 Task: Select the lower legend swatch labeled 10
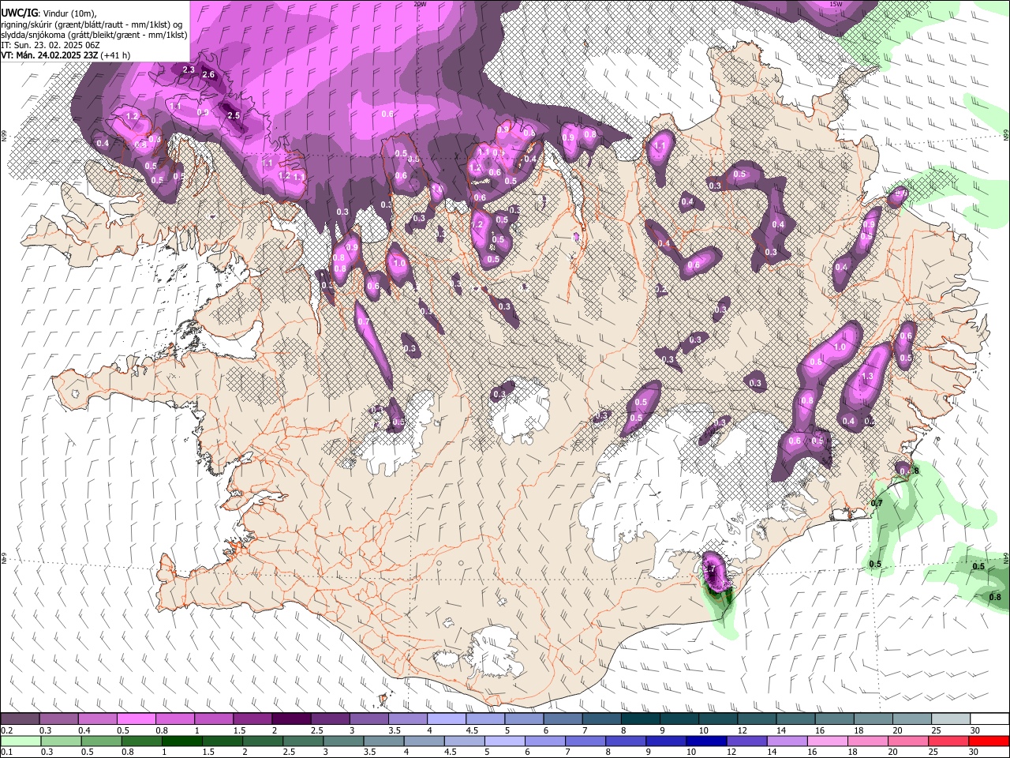point(707,741)
